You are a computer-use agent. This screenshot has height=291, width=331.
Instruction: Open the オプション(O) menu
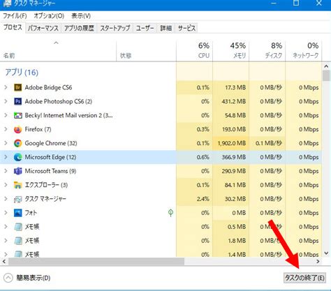[x=49, y=16]
